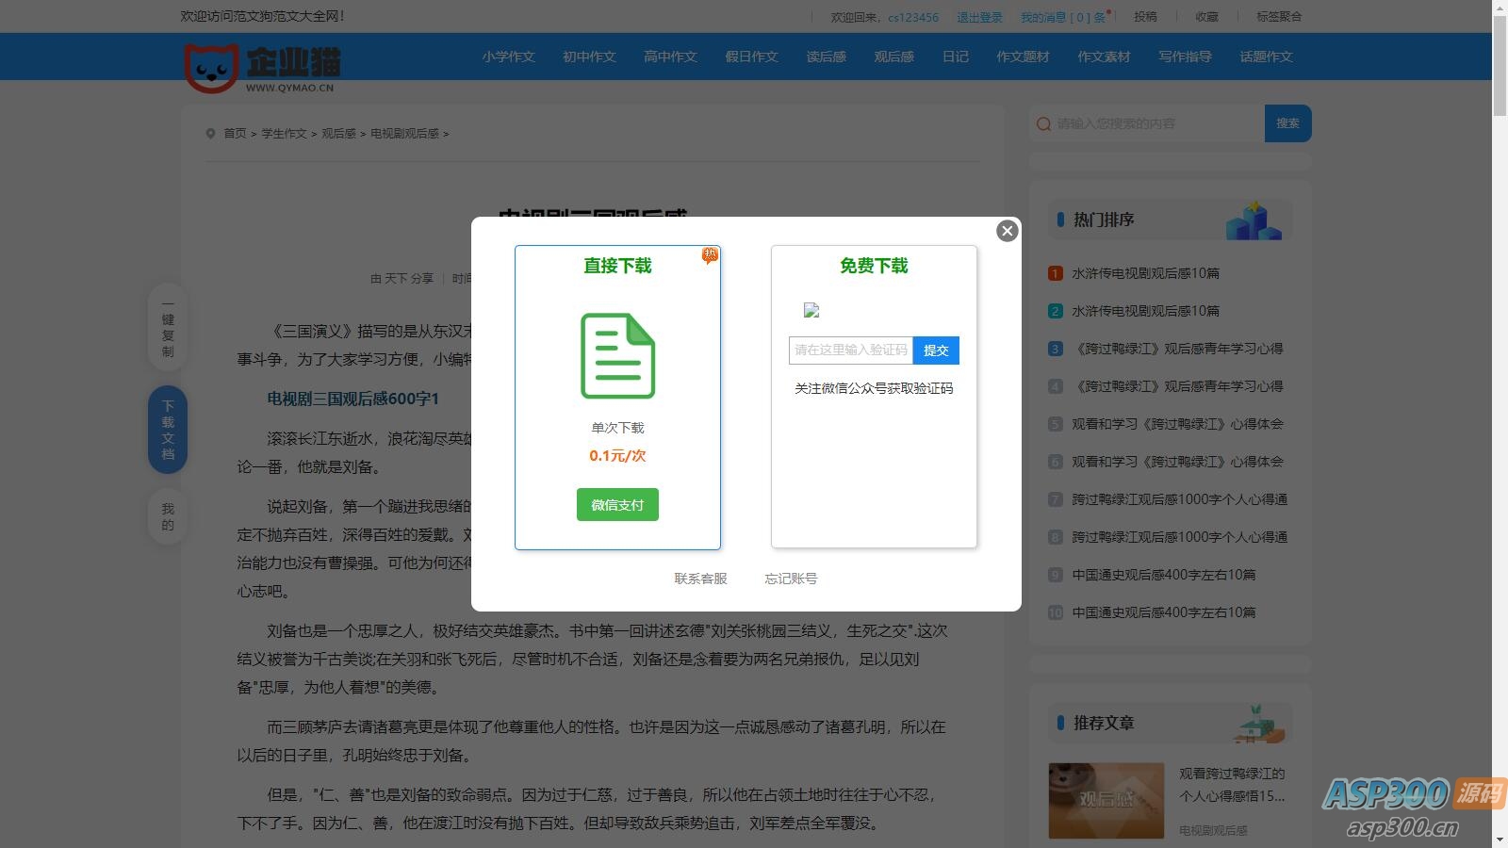1508x848 pixels.
Task: Click the search magnifier icon in sidebar
Action: (1042, 123)
